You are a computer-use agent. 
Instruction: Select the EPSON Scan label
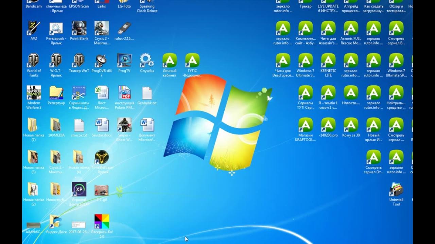tap(79, 6)
